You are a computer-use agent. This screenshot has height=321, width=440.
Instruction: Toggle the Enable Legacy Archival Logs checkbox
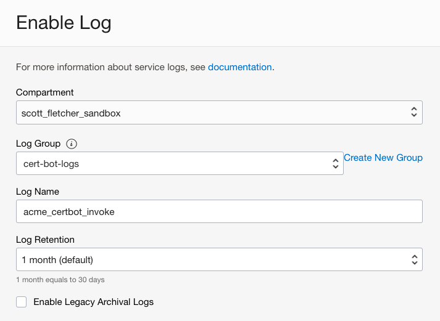pos(22,302)
